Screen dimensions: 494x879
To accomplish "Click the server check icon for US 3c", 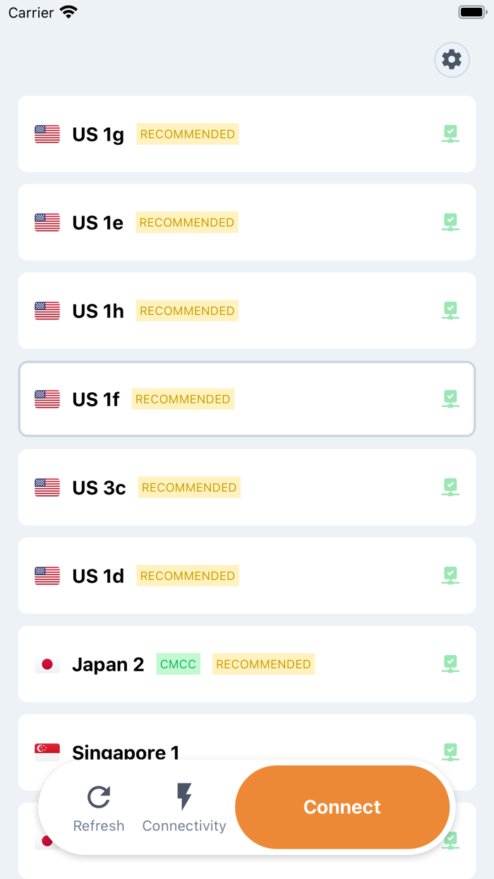I will click(450, 487).
